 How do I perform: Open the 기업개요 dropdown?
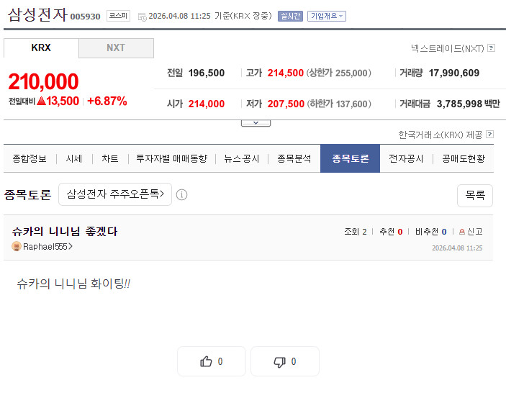[x=327, y=16]
